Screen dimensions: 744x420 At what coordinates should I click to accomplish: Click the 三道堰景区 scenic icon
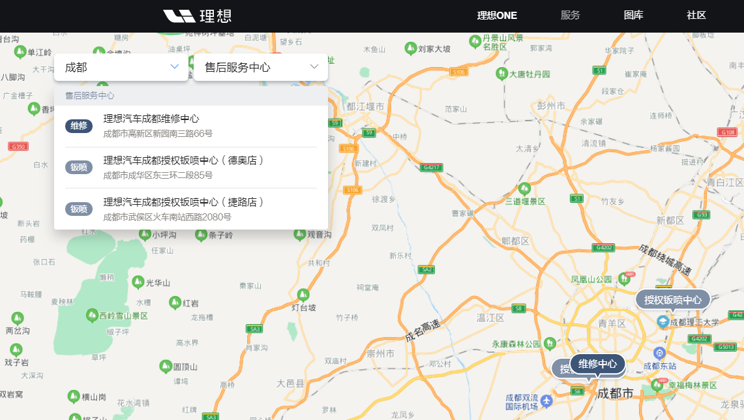click(x=524, y=189)
